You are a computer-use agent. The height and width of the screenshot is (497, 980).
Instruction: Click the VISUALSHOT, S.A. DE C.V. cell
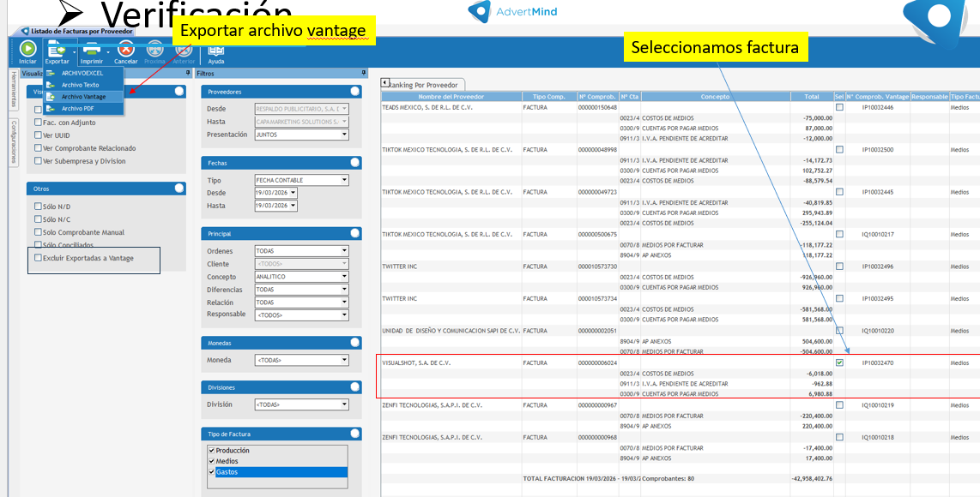(451, 362)
